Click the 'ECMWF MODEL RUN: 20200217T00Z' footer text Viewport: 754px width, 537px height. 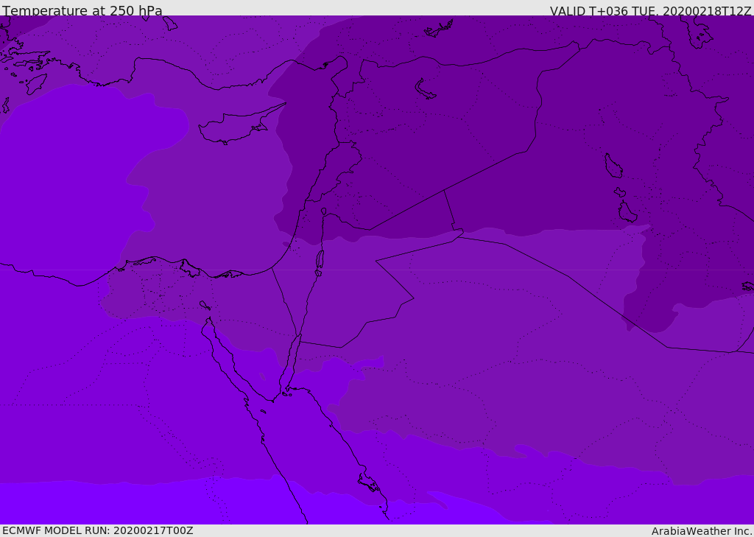click(98, 530)
